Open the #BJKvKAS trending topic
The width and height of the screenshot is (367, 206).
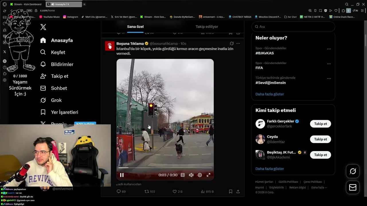coord(265,53)
